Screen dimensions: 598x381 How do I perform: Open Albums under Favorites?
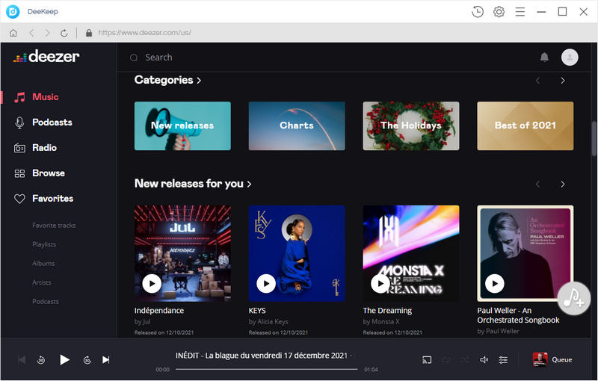click(43, 263)
